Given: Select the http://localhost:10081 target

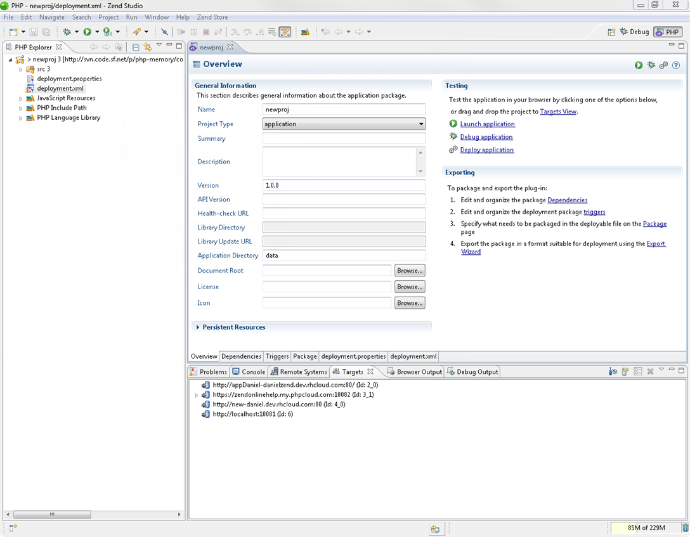Looking at the screenshot, I should pyautogui.click(x=252, y=414).
